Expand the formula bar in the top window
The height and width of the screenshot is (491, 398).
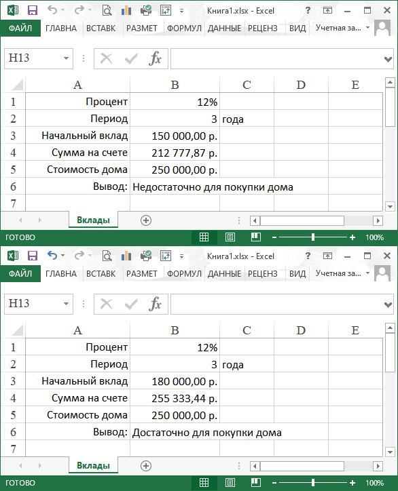pyautogui.click(x=388, y=59)
